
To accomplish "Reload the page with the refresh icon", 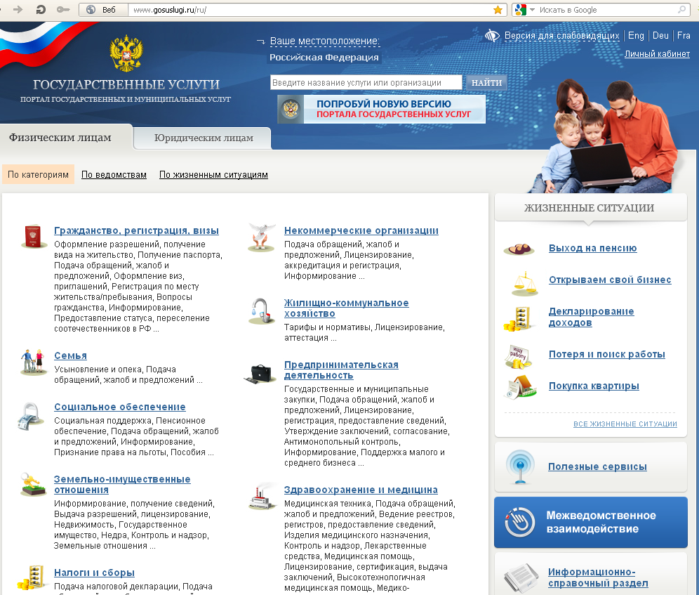I will tap(41, 9).
